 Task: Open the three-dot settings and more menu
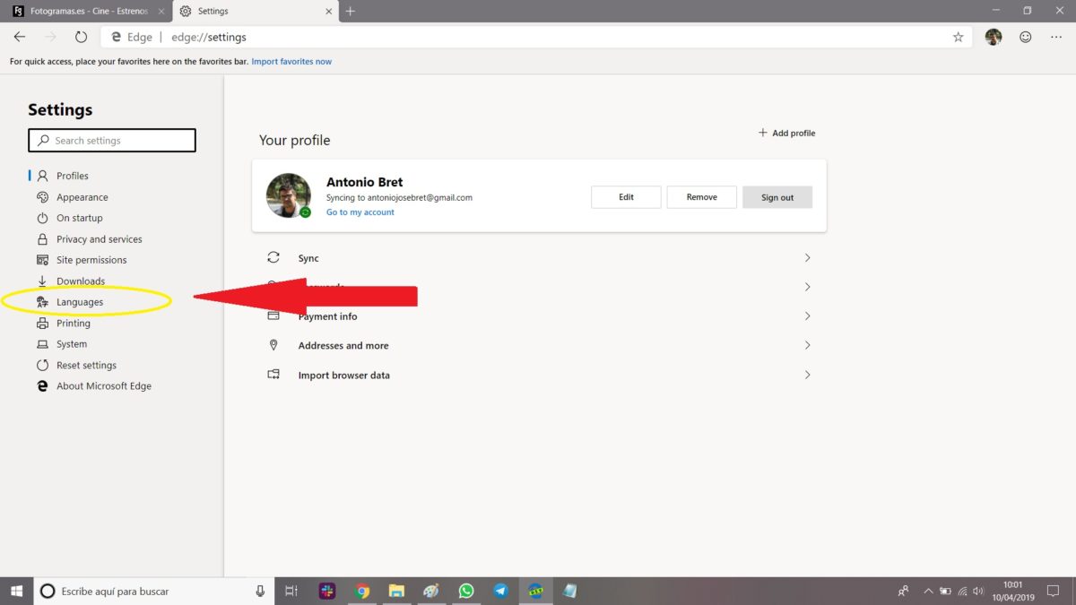1055,37
